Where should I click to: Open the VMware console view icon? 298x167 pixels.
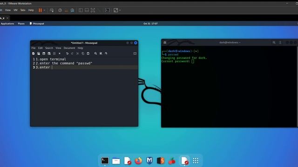click(108, 10)
